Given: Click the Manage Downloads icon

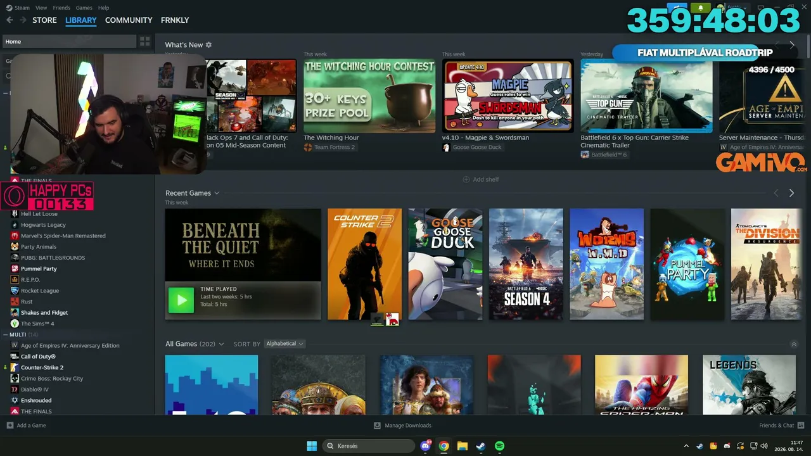Looking at the screenshot, I should [x=377, y=426].
